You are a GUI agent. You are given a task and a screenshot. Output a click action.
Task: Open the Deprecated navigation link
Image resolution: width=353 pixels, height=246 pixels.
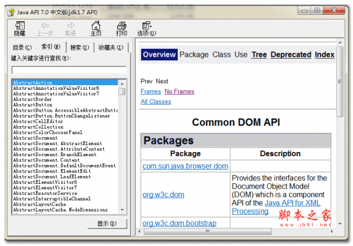tap(291, 55)
